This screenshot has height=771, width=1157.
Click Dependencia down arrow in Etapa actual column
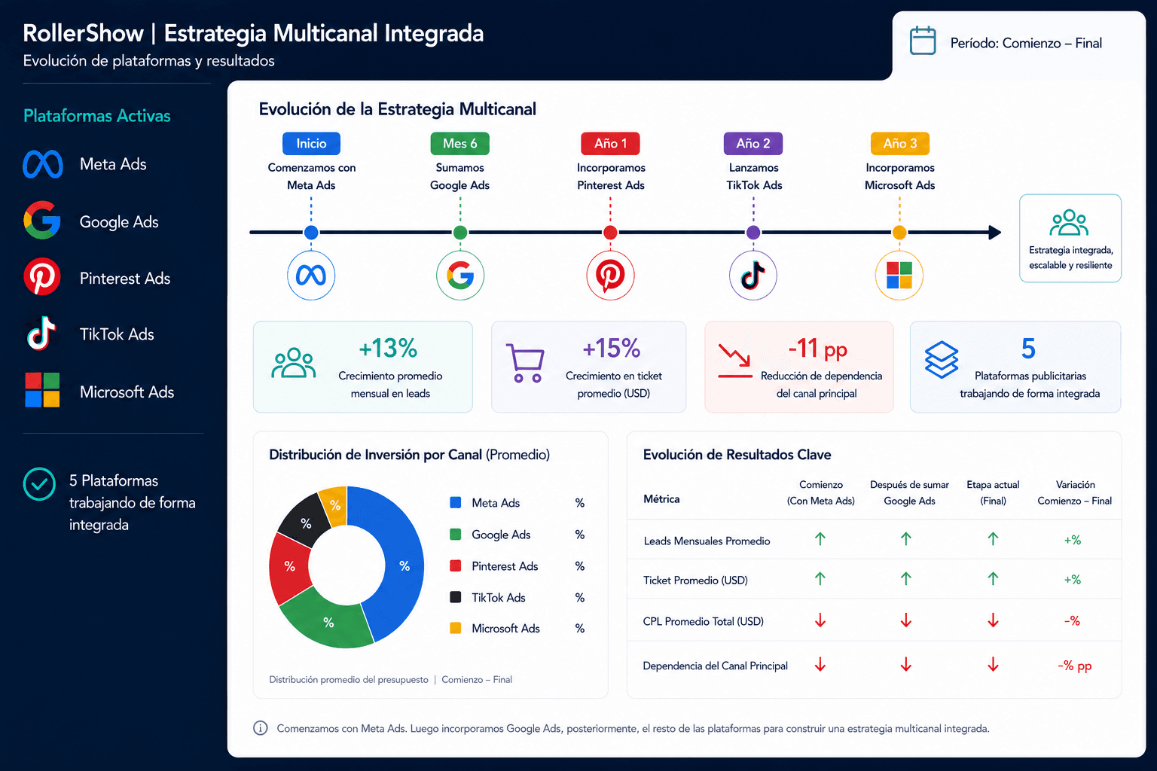[x=993, y=665]
